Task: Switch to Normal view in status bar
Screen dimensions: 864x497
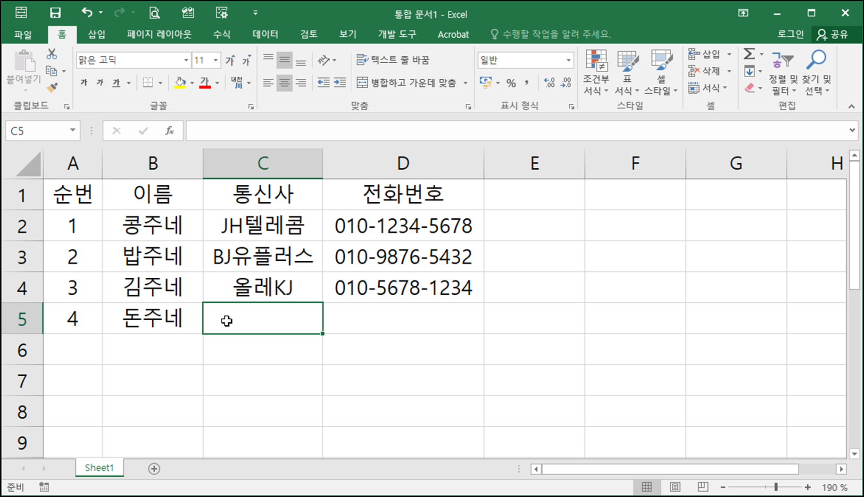Action: [647, 487]
